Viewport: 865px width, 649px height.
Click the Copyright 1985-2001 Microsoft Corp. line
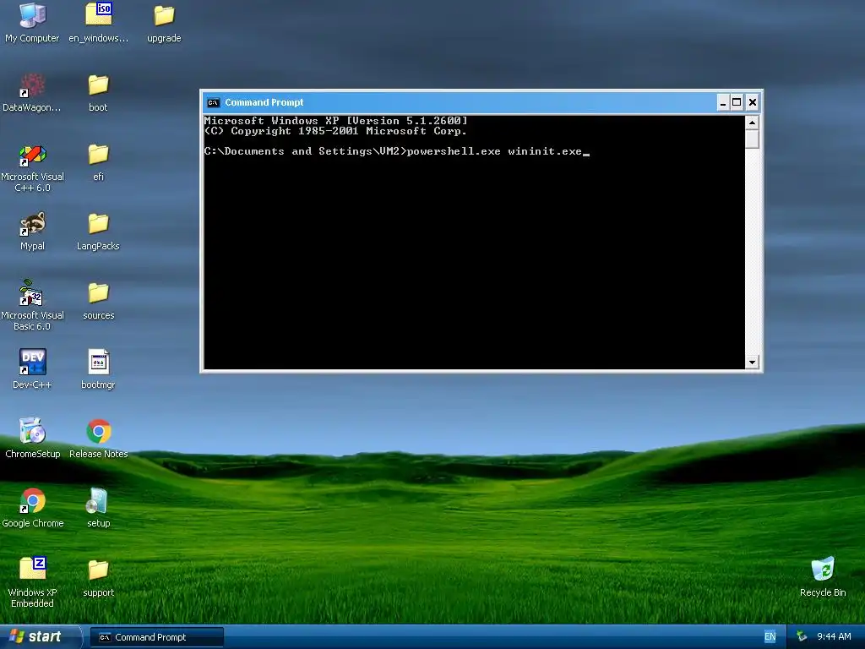click(335, 131)
